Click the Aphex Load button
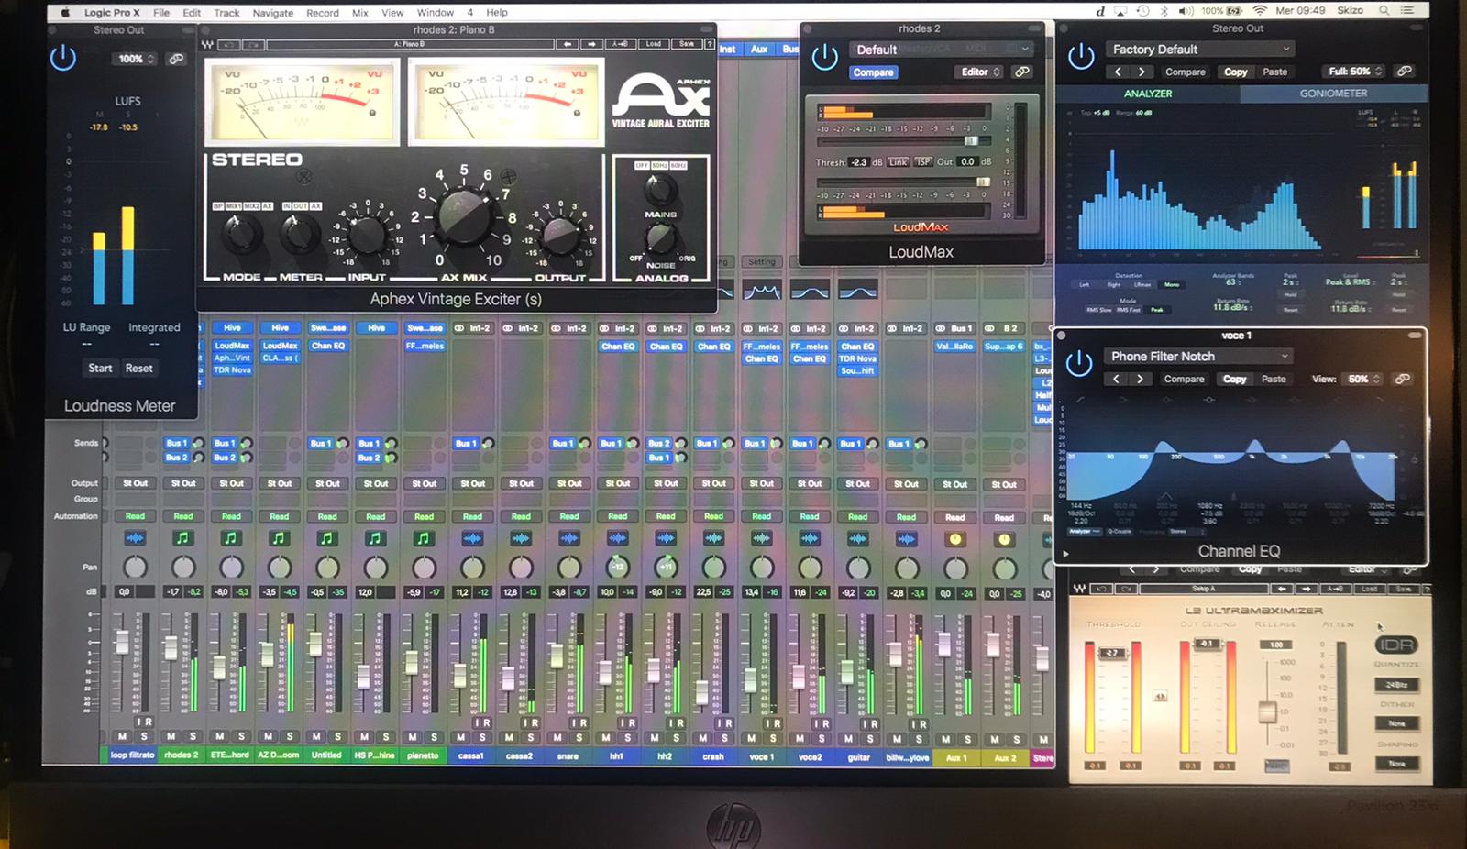This screenshot has width=1467, height=849. pos(654,44)
